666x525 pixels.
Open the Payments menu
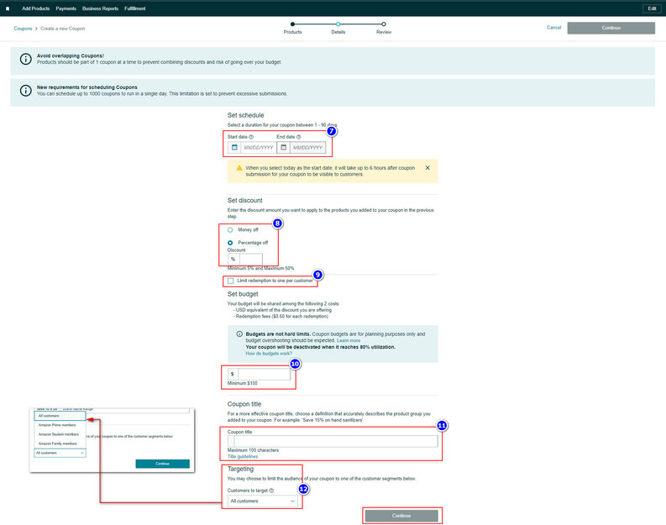pos(66,8)
